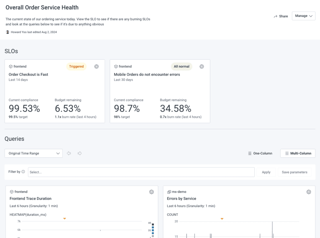Switch to Multi-Column layout
Image resolution: width=320 pixels, height=238 pixels.
tap(298, 153)
